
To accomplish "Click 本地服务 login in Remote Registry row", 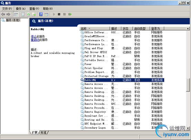I will (157, 112).
